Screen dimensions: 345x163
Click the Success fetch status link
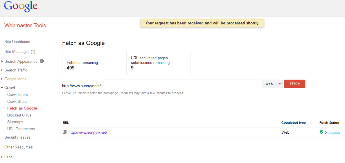(x=332, y=132)
